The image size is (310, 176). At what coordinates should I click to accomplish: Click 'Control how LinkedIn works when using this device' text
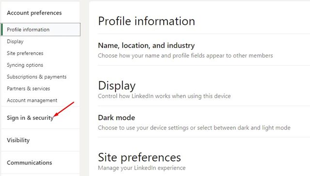tap(164, 96)
